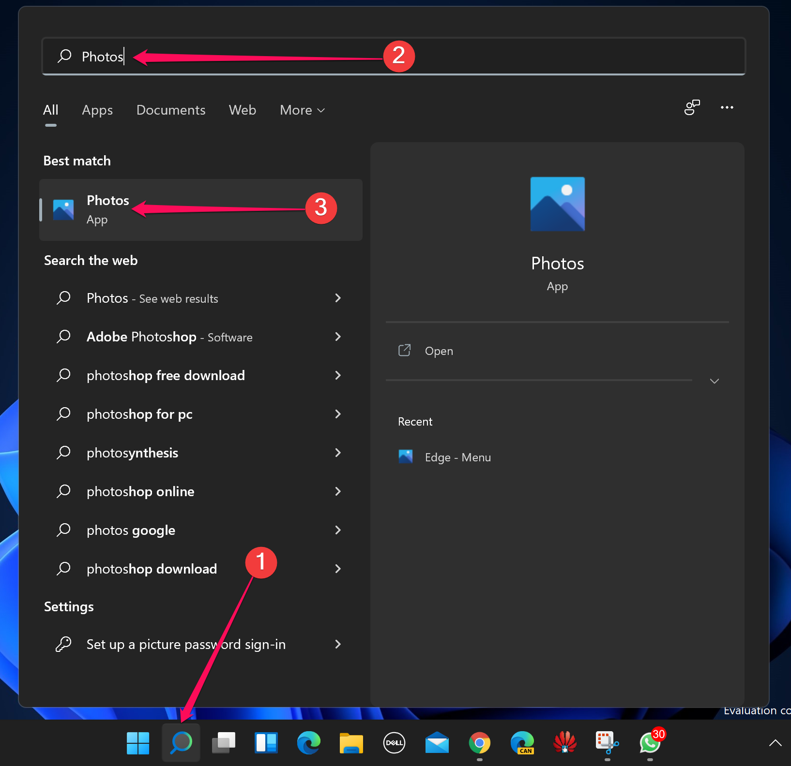The image size is (791, 766).
Task: Select photos google suggestion
Action: click(201, 530)
